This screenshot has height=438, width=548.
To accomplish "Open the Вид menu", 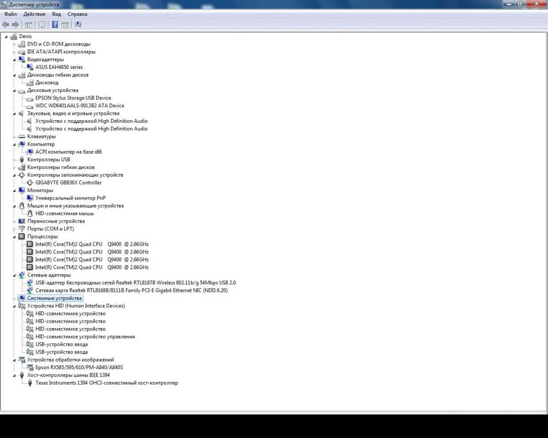I will pos(57,14).
